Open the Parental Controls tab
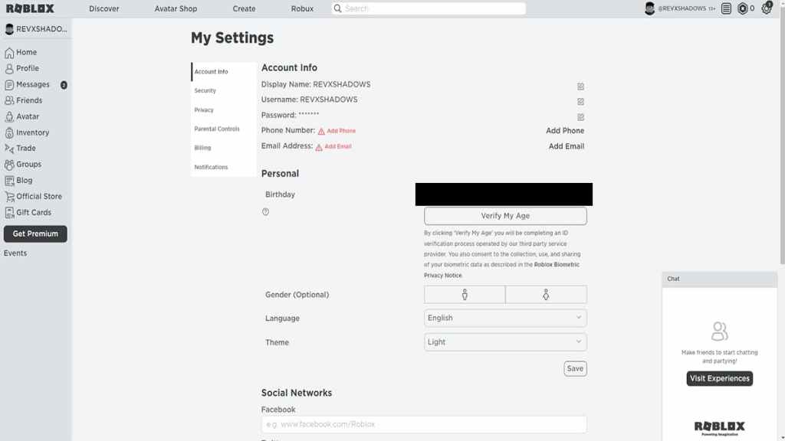 pos(217,129)
